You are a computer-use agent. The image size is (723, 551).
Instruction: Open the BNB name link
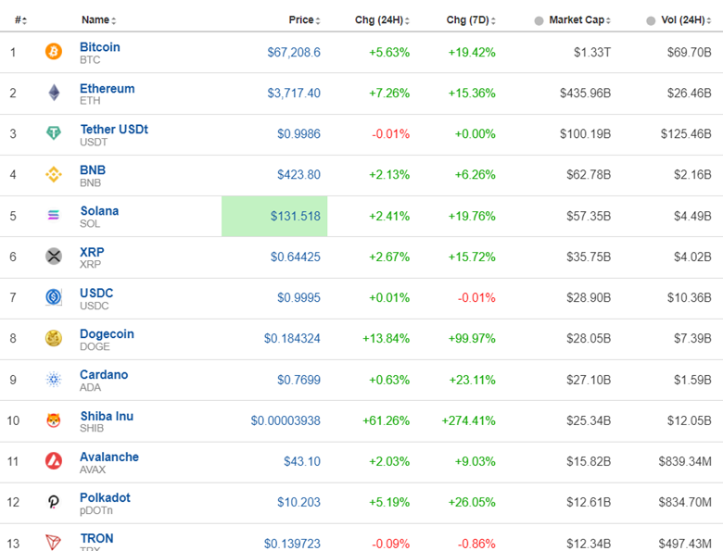(93, 170)
